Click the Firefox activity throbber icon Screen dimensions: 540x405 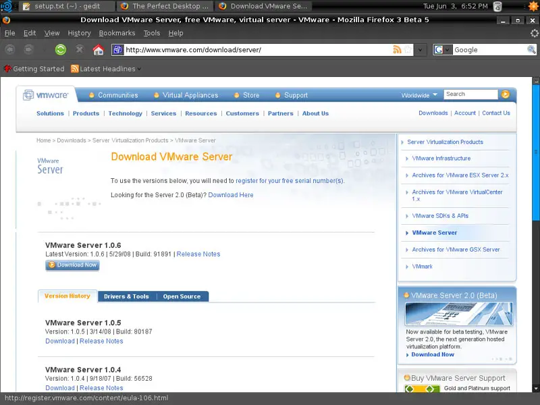click(534, 33)
